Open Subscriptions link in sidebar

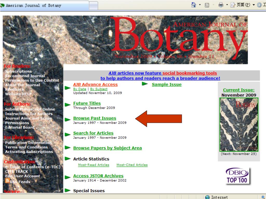coord(18,71)
